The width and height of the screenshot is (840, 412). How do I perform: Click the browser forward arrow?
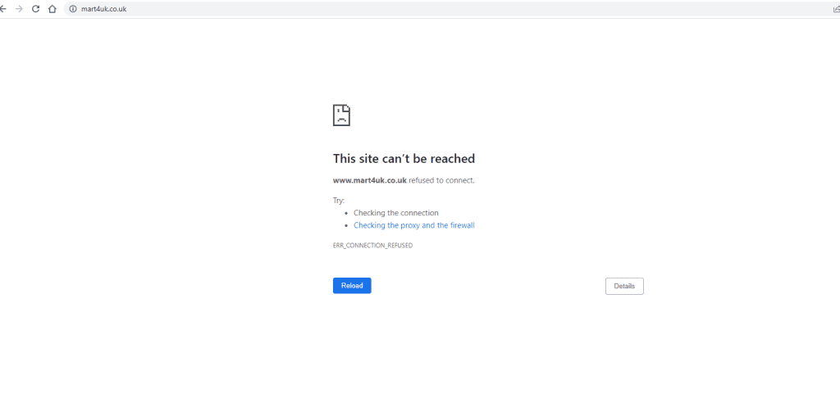20,9
